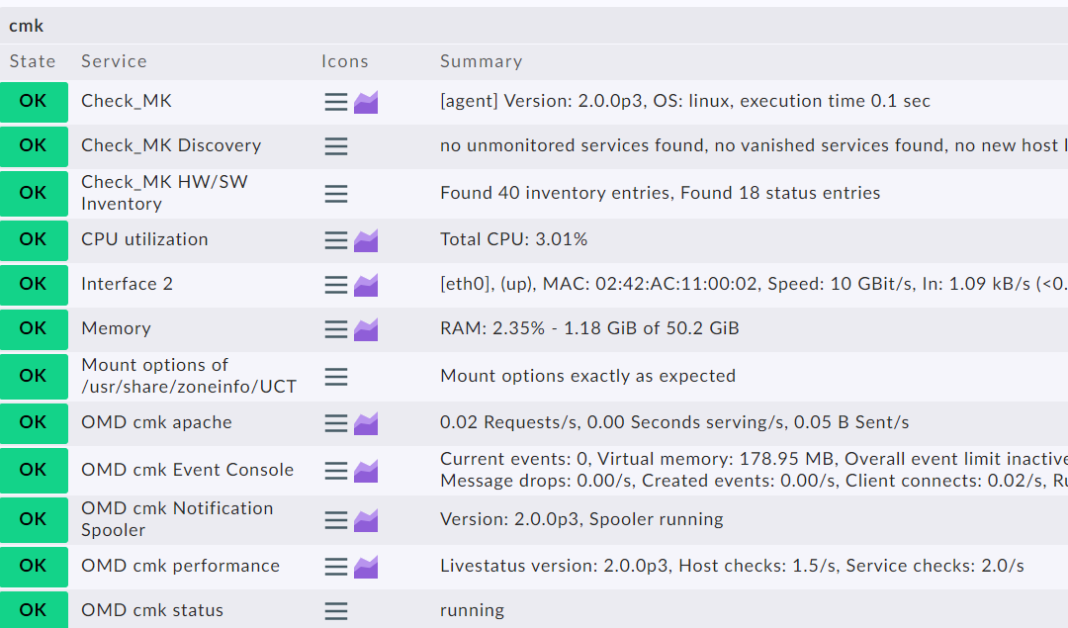Open the OMD cmk apache link
This screenshot has width=1068, height=628.
(x=156, y=422)
